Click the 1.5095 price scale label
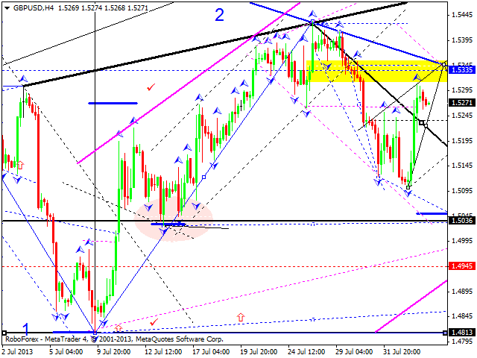 (462, 191)
